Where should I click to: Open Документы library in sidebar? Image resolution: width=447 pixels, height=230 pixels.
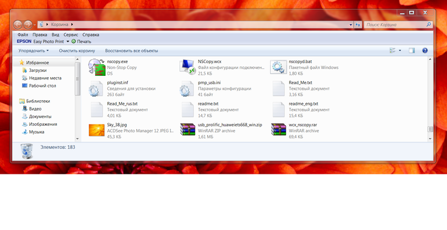40,116
